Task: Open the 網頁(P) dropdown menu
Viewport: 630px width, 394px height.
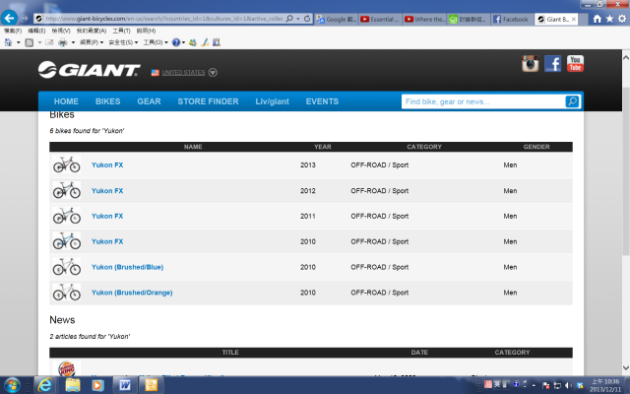Action: 92,42
